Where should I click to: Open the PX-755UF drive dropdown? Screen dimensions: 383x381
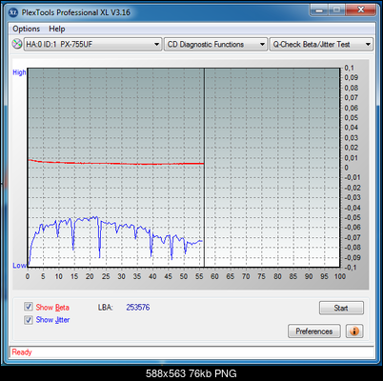(x=93, y=44)
